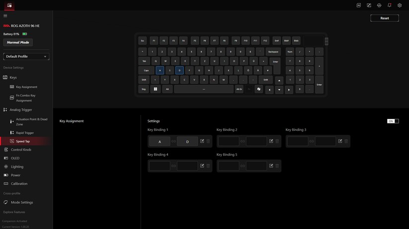This screenshot has height=229, width=409.
Task: Click the first key field in Key Binding 2
Action: click(x=229, y=141)
